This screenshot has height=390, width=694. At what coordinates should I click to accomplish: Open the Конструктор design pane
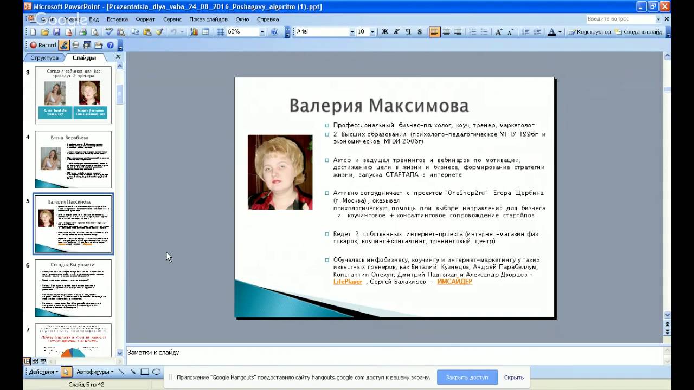click(589, 32)
